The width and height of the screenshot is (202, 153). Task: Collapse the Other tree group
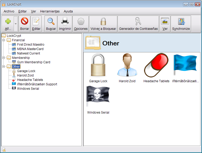[x=4, y=67]
